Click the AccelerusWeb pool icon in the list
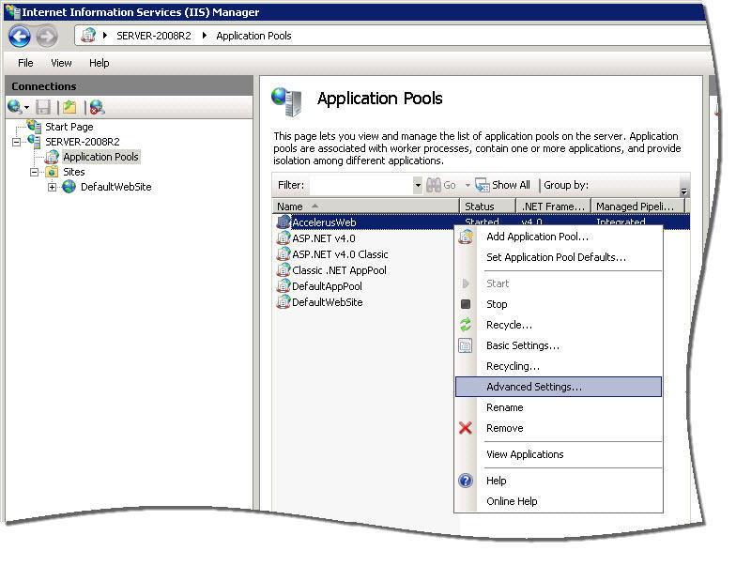Image resolution: width=736 pixels, height=566 pixels. [284, 222]
